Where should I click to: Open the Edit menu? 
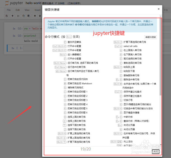click(x=18, y=10)
